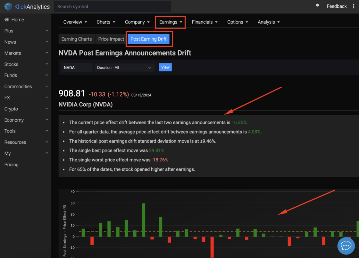359x258 pixels.
Task: Open the Feedback link
Action: pyautogui.click(x=337, y=6)
